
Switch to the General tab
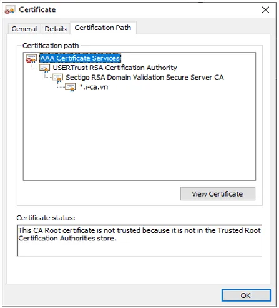pos(24,29)
